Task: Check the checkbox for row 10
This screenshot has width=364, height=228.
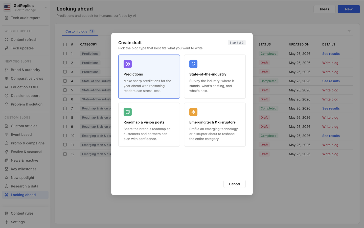Action: pyautogui.click(x=65, y=136)
